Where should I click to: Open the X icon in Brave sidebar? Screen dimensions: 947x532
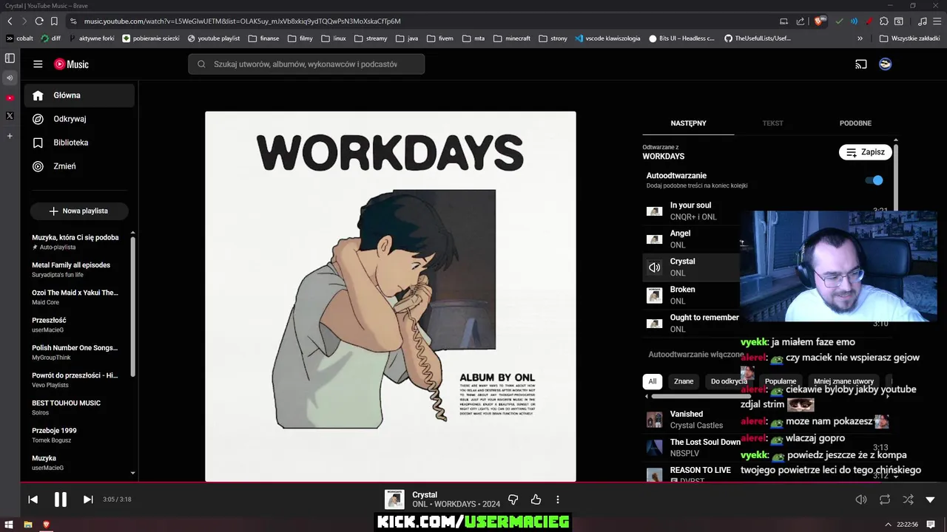(x=10, y=115)
